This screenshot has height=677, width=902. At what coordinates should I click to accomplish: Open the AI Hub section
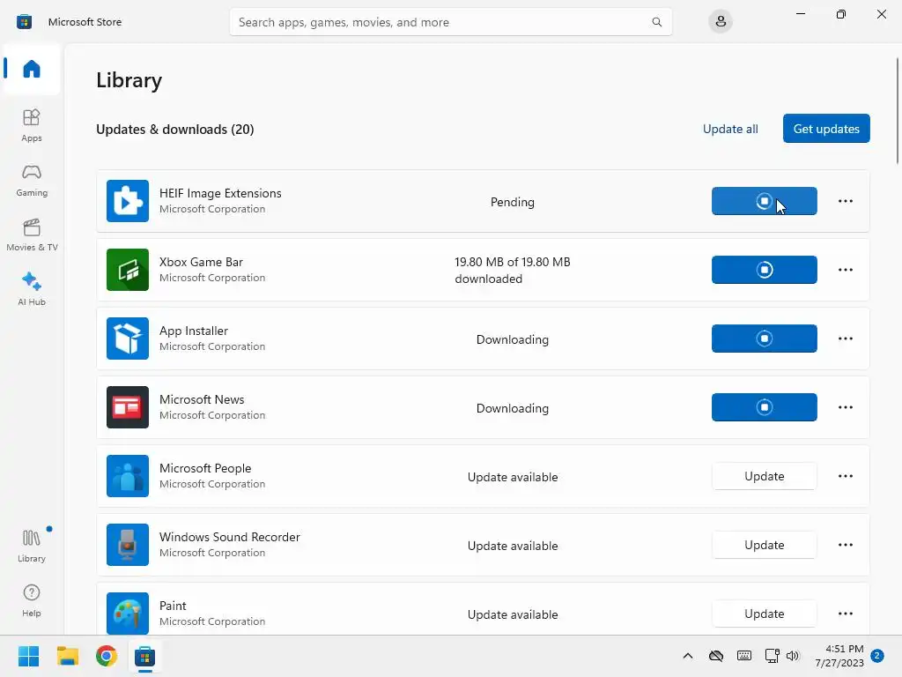[32, 289]
